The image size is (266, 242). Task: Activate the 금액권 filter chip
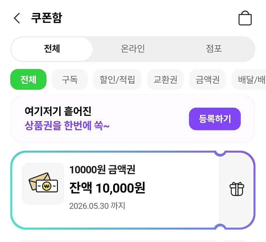click(207, 79)
